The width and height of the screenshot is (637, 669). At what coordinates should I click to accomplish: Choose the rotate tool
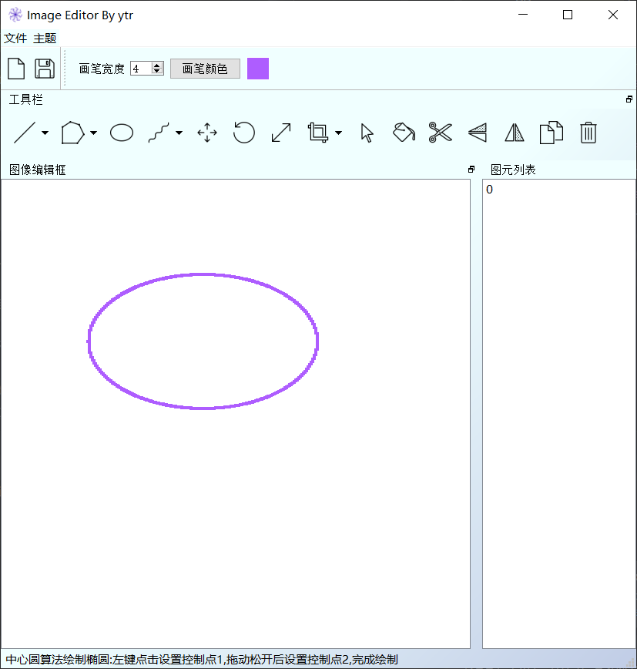click(x=244, y=133)
